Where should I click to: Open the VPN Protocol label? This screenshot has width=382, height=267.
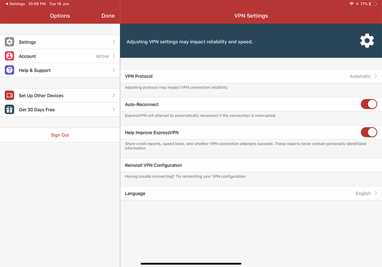click(x=139, y=76)
